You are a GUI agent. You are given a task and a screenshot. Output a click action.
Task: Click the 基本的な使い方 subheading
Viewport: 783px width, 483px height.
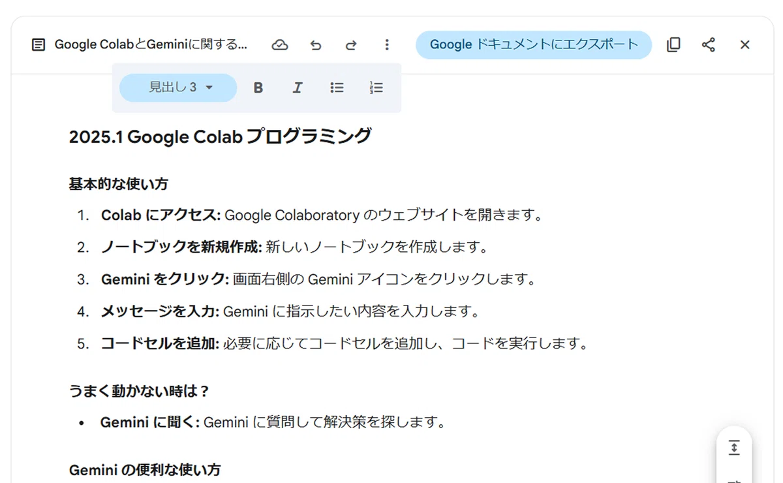coord(119,184)
